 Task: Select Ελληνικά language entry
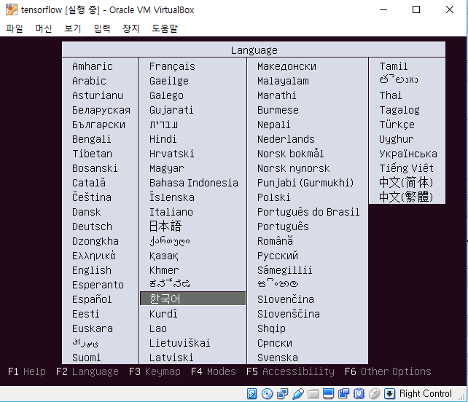click(x=94, y=256)
